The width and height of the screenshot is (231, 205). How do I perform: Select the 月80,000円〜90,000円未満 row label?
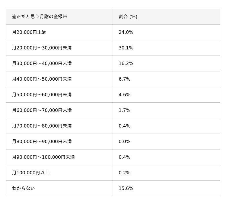coord(42,142)
